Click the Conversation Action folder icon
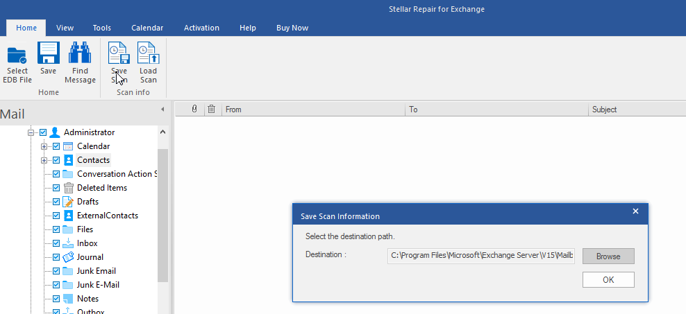686x314 pixels. tap(68, 174)
